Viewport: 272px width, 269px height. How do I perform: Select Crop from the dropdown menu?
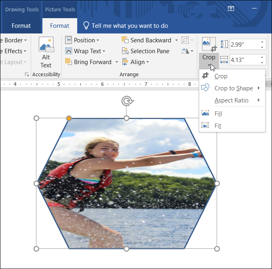coord(232,76)
